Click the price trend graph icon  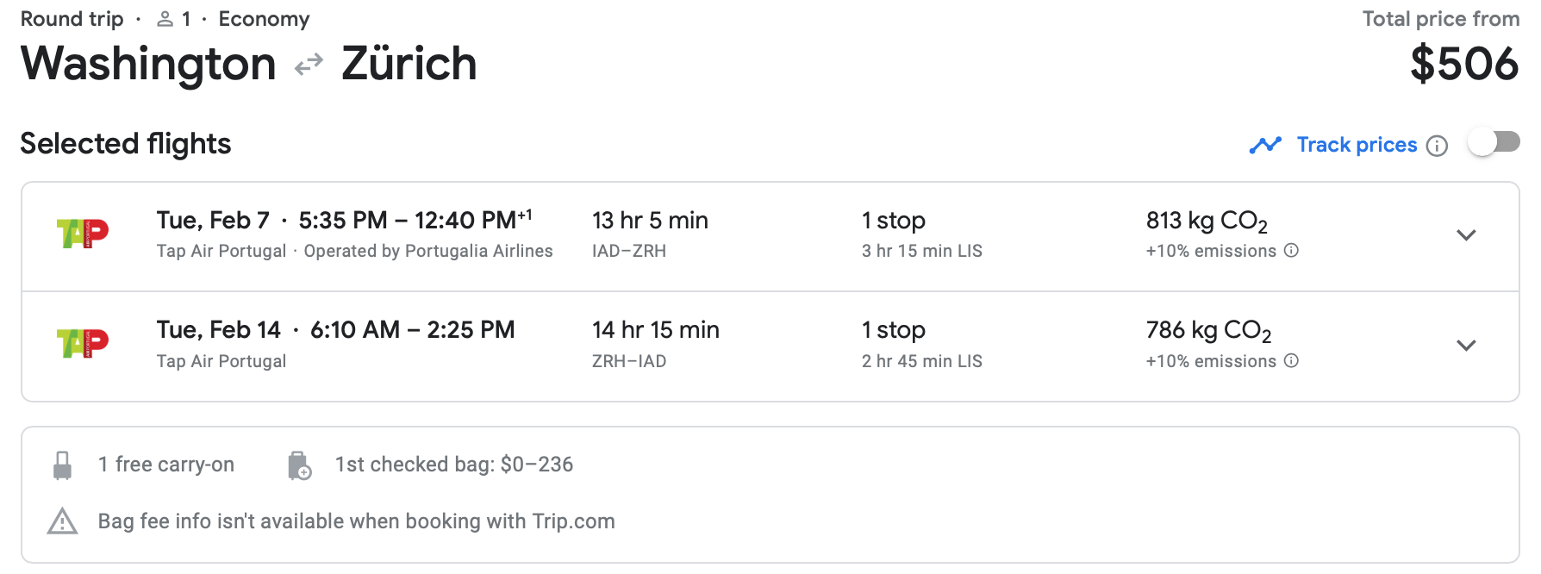tap(1265, 145)
